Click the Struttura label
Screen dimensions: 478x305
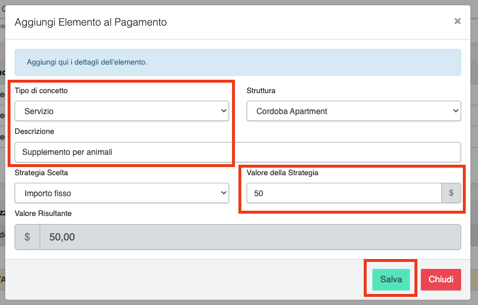[261, 91]
